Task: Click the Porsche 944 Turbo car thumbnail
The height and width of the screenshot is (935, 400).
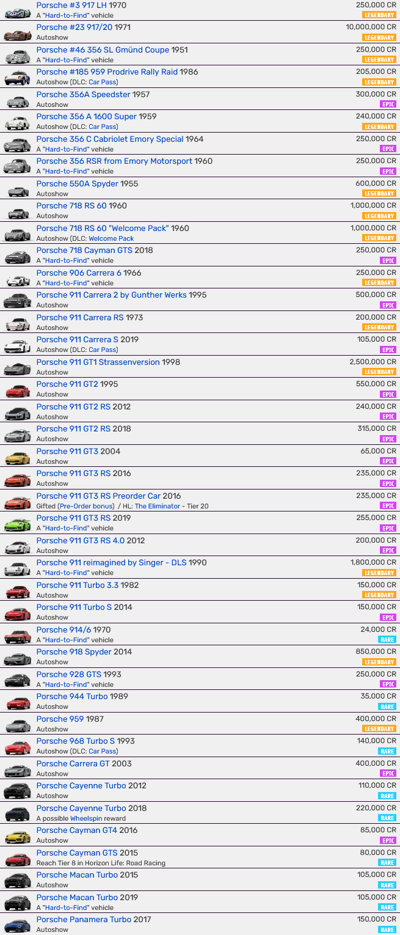Action: click(x=17, y=702)
